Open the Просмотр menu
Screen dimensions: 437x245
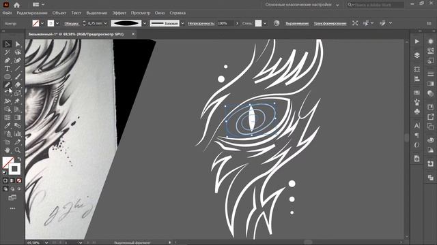tap(141, 13)
